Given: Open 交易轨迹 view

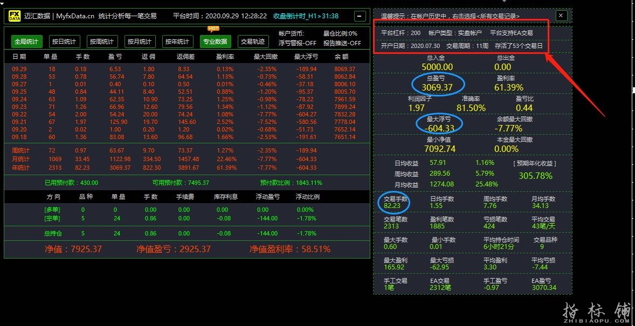Looking at the screenshot, I should pos(253,41).
